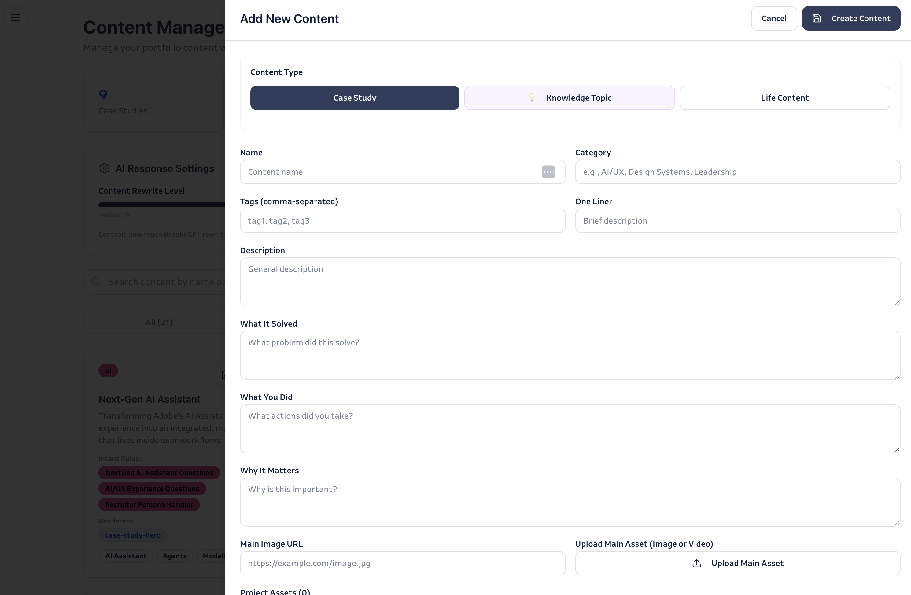Image resolution: width=911 pixels, height=595 pixels.
Task: Click the Create Content button
Action: coord(851,18)
